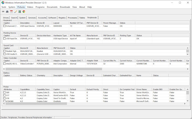Check the Enhanced keyboard row checkbox
Image resolution: width=192 pixels, height=119 pixels.
[x=4, y=26]
